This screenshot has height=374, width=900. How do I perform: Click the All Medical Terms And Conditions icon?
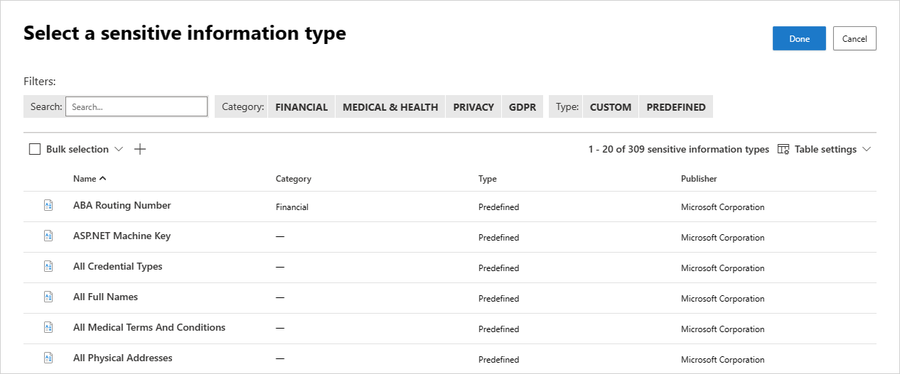pos(48,328)
